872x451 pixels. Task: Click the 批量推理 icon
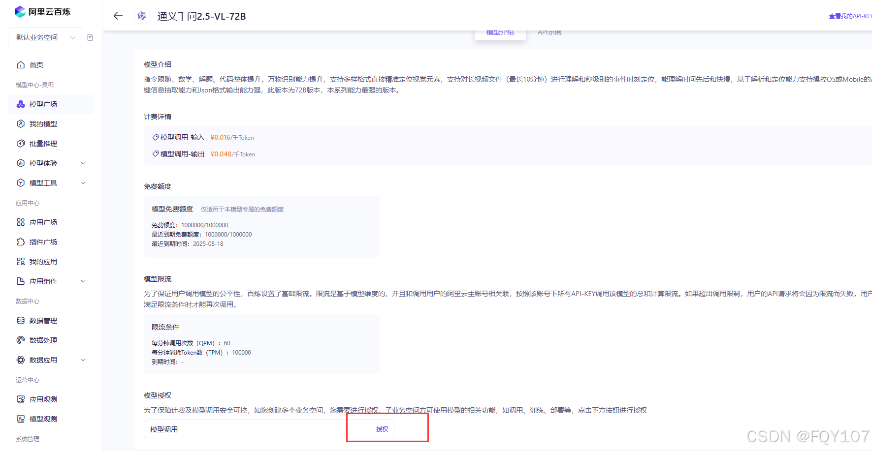[21, 144]
